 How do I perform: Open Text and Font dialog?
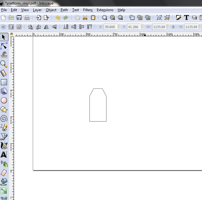(x=187, y=18)
